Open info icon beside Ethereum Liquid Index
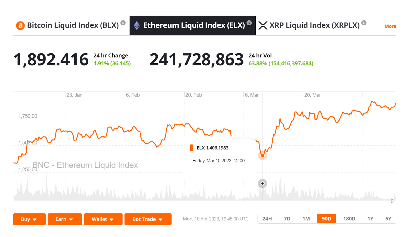The image size is (405, 237). (249, 23)
